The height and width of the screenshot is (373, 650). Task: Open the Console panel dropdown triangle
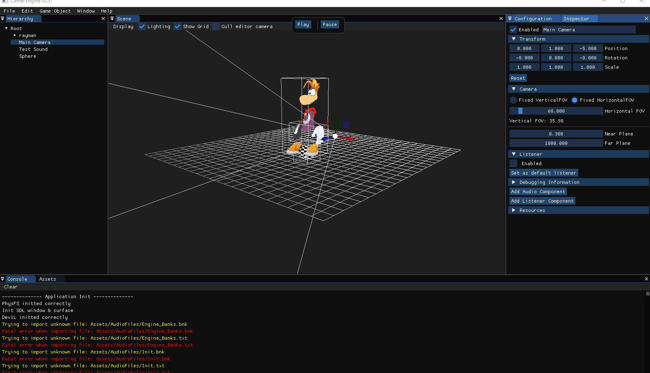pos(3,279)
